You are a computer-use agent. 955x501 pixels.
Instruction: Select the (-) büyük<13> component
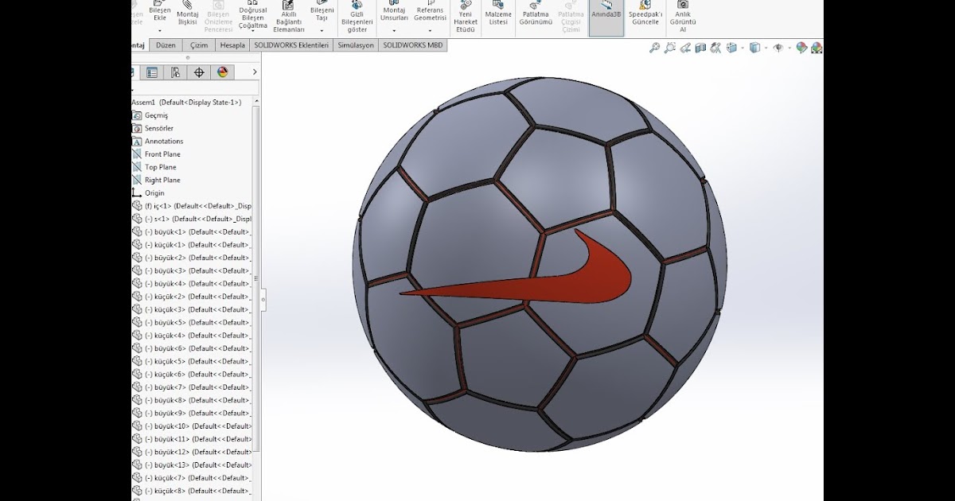click(x=192, y=465)
